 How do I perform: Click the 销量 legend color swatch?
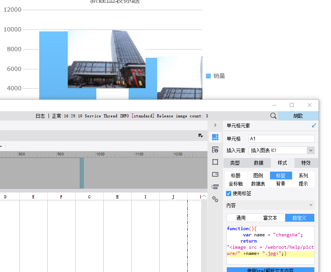(x=208, y=76)
